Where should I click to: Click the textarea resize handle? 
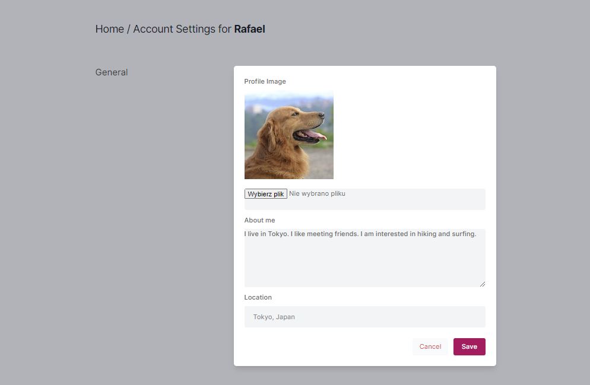[483, 284]
